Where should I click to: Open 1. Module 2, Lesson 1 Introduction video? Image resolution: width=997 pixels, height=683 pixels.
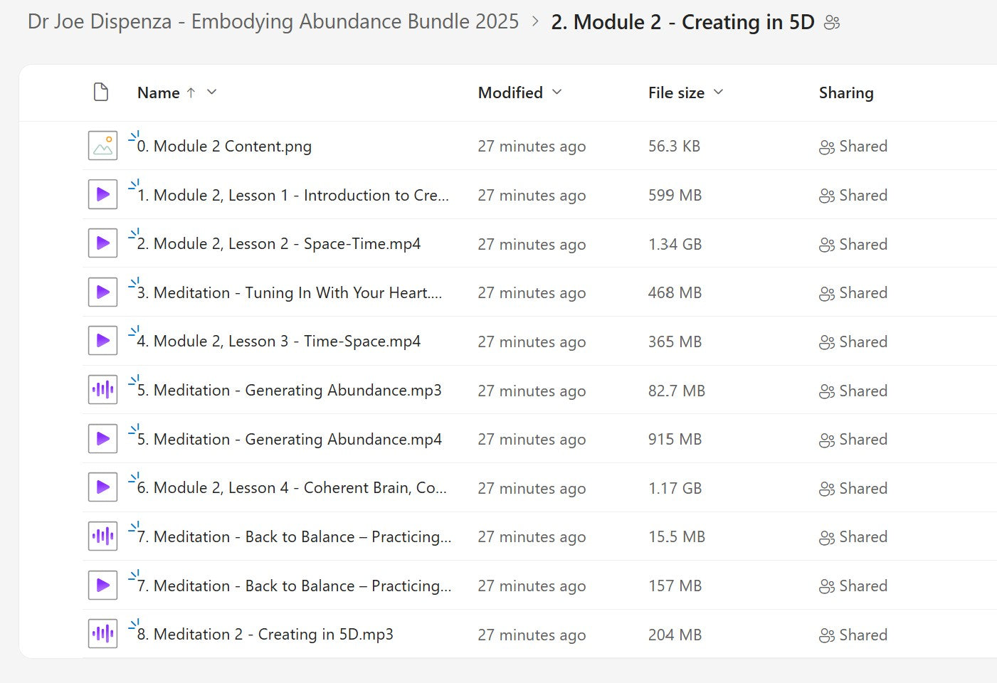pyautogui.click(x=292, y=195)
